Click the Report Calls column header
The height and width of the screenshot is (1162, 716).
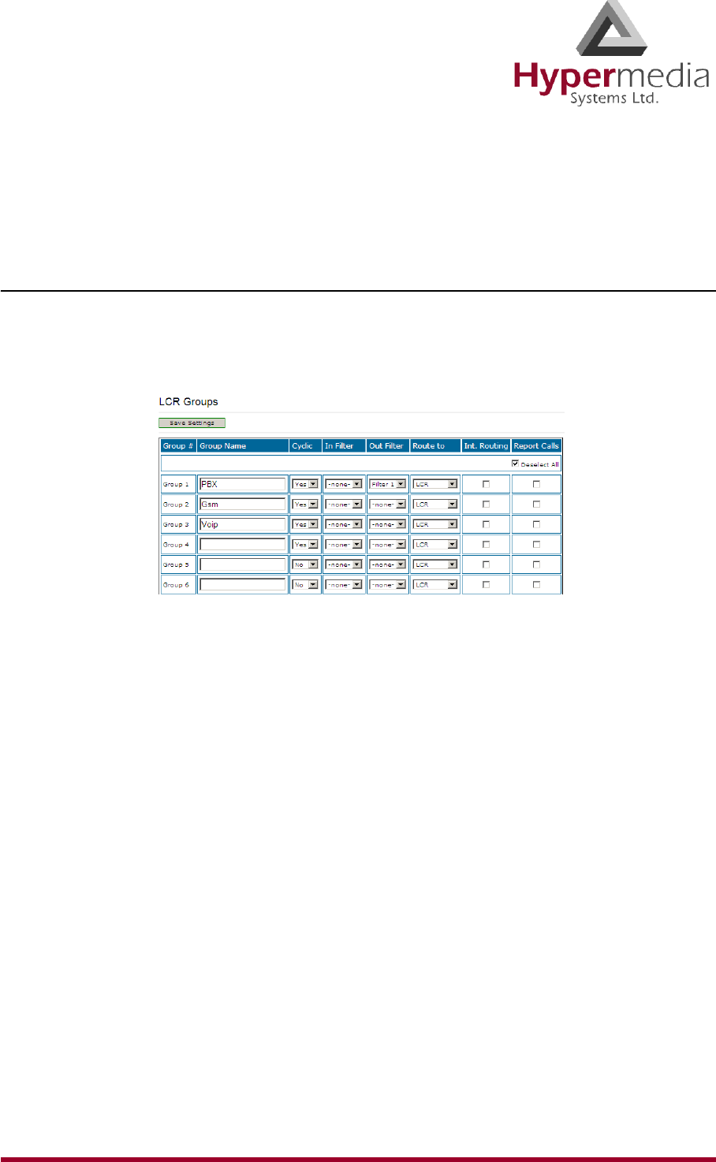coord(536,446)
